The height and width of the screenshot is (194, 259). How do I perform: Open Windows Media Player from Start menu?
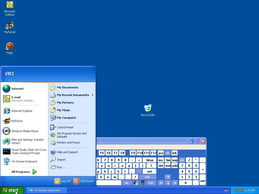click(x=24, y=131)
